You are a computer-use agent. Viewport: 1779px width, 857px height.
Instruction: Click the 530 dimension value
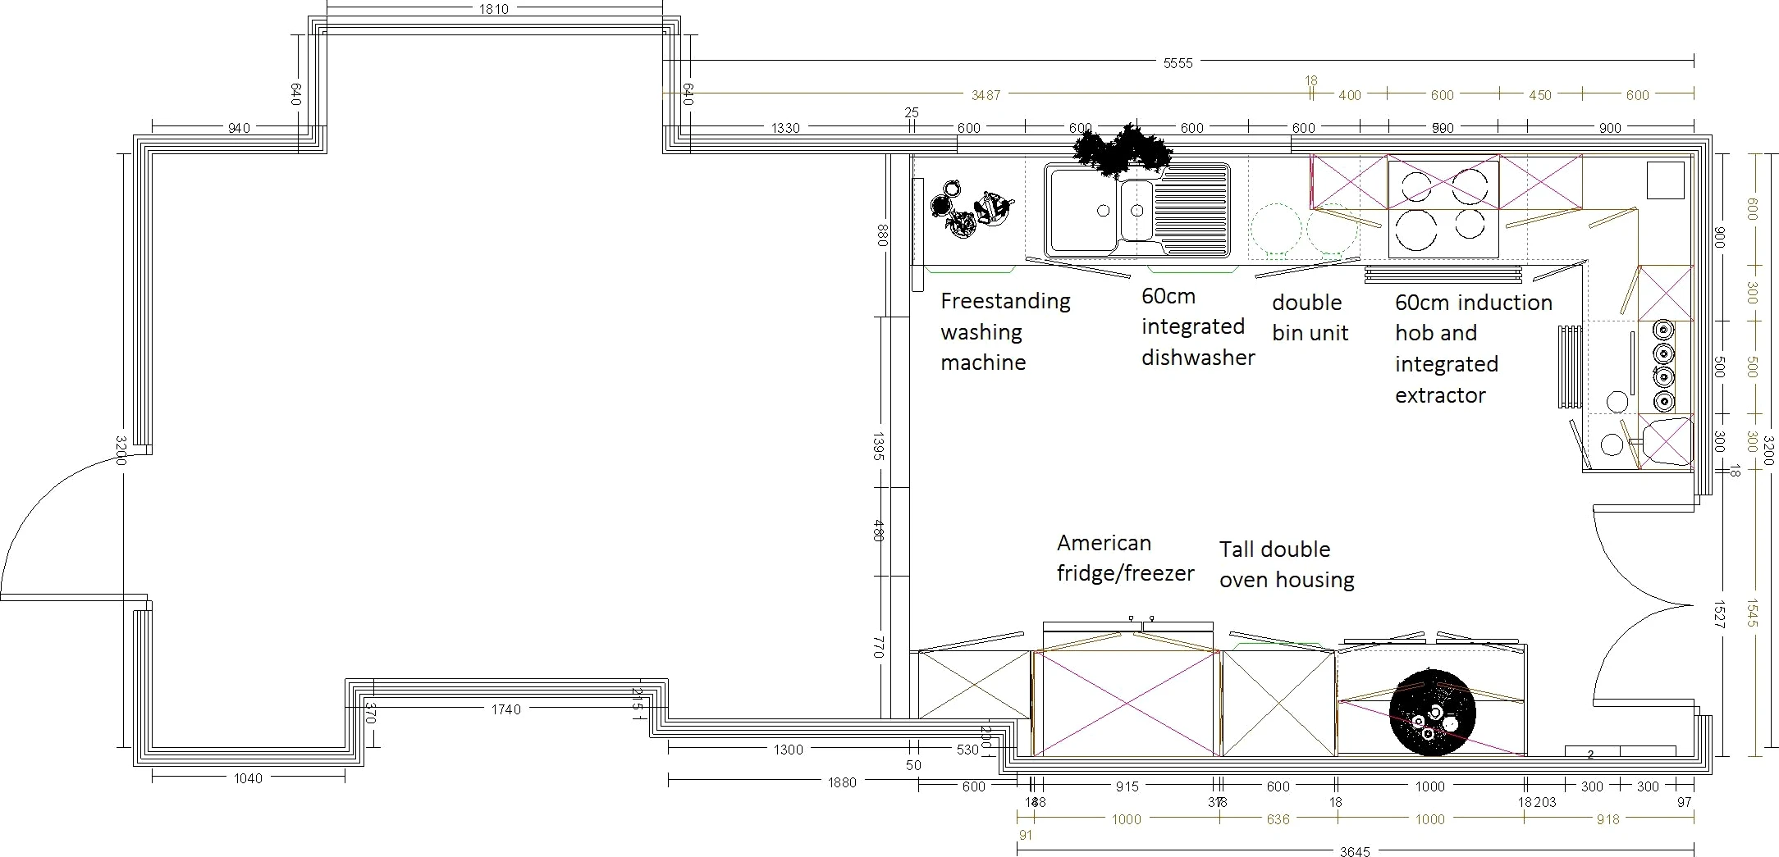pos(967,750)
